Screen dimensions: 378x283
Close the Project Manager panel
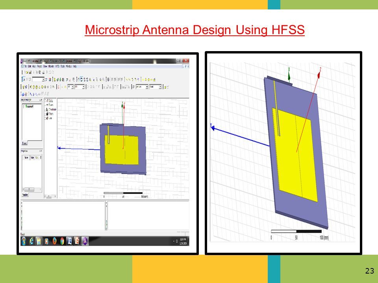pyautogui.click(x=41, y=100)
